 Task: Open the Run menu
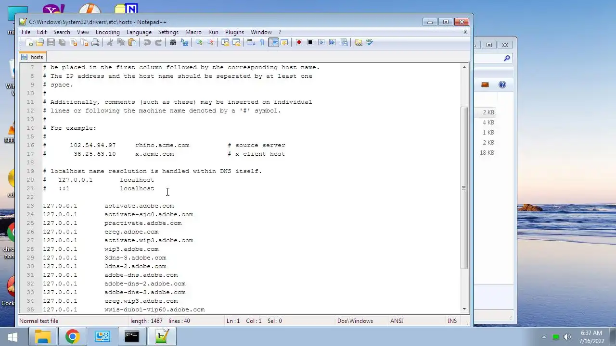pos(213,32)
